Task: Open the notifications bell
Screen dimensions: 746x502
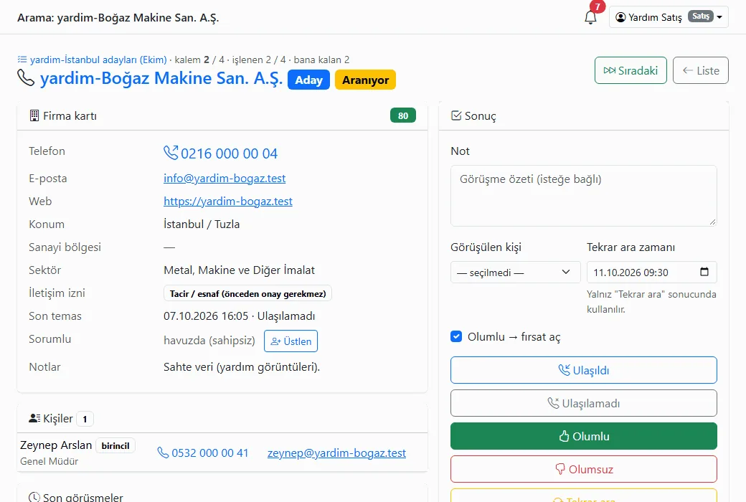Action: click(590, 17)
